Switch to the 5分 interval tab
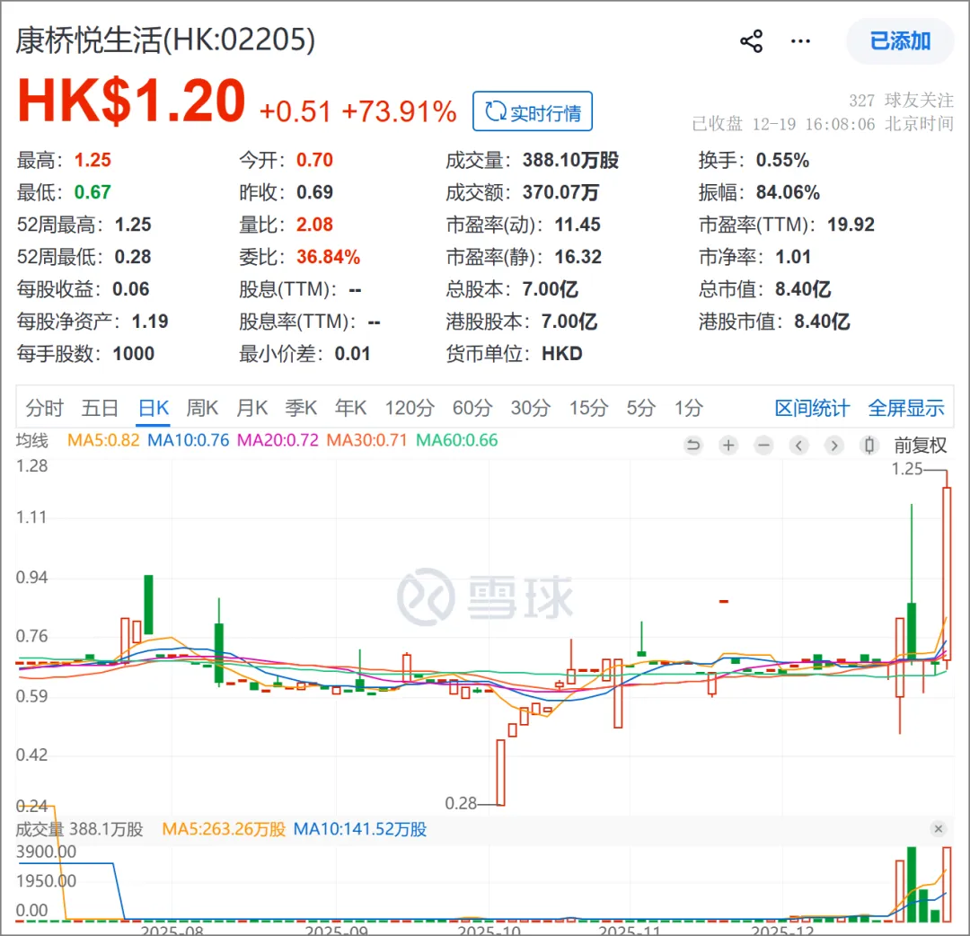Screen dimensions: 970x936 tap(641, 408)
